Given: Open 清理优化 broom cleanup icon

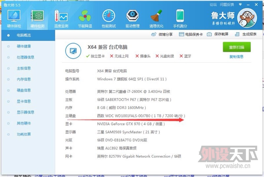Looking at the screenshot, I should tap(156, 16).
